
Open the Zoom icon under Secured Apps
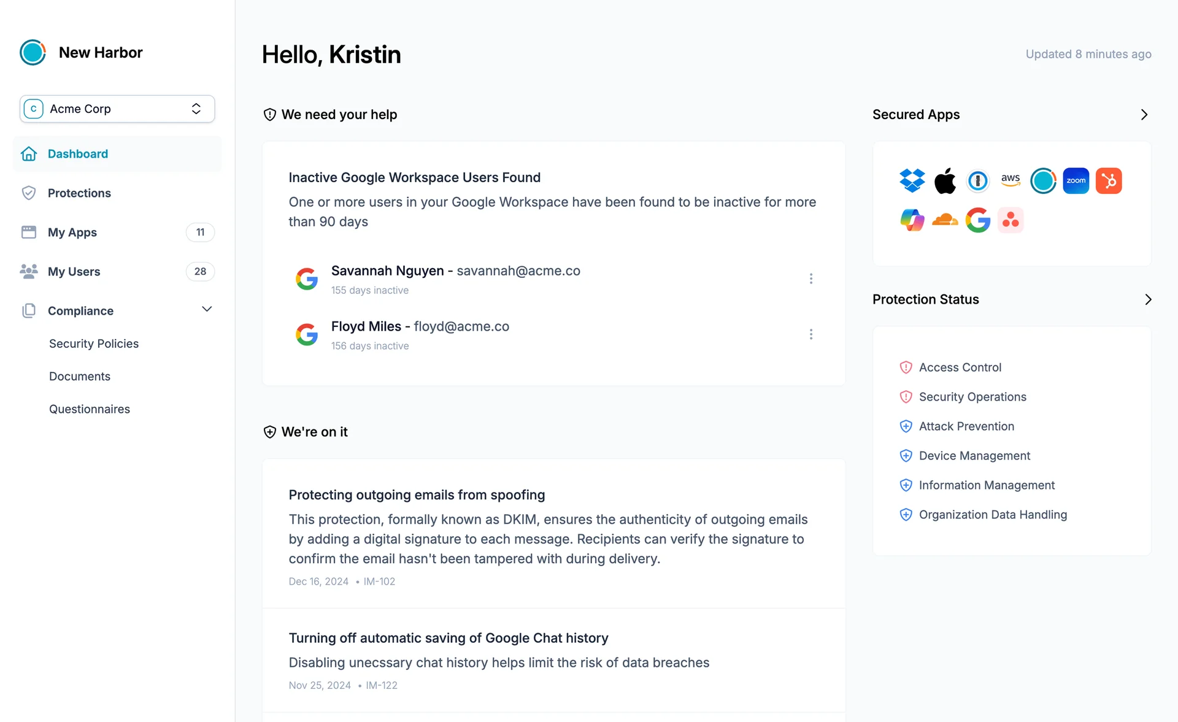point(1076,180)
